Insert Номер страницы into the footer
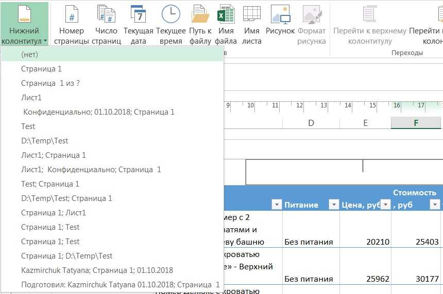This screenshot has height=294, width=443. point(72,24)
